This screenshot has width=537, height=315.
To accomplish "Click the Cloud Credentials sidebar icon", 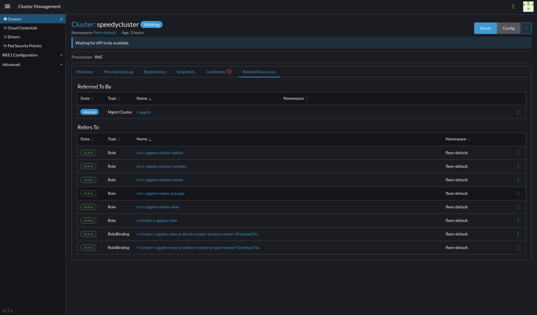I will pyautogui.click(x=5, y=28).
